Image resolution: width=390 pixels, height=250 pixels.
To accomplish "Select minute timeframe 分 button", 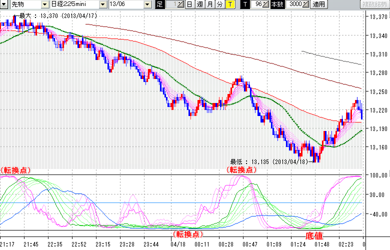I will click(219, 4).
